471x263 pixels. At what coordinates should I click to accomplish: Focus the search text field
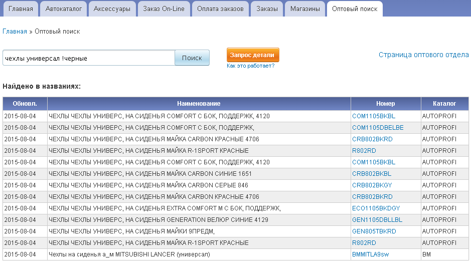[x=88, y=58]
